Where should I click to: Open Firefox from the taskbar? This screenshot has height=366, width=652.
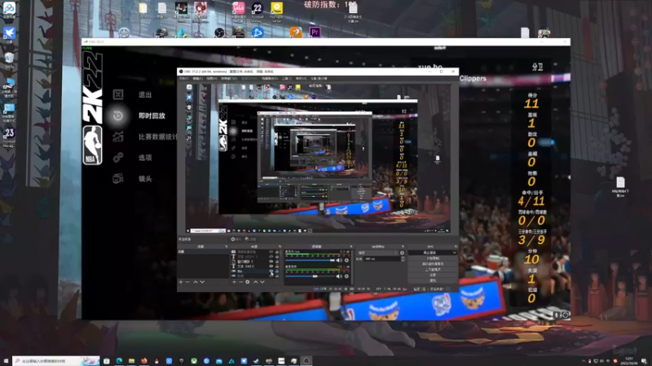click(144, 361)
